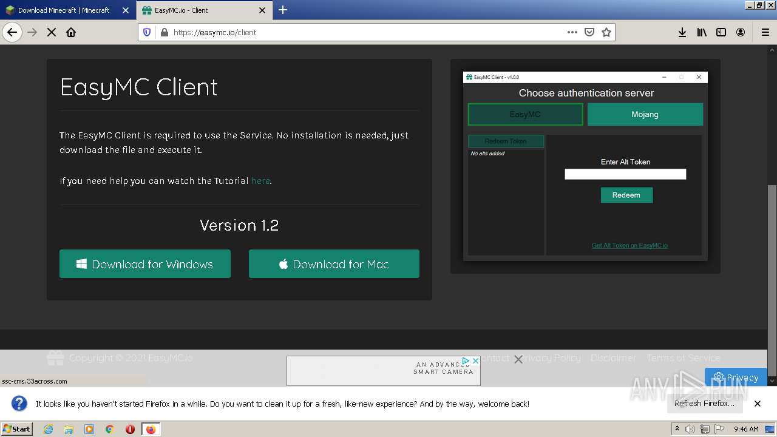
Task: Open the volume control
Action: point(690,429)
